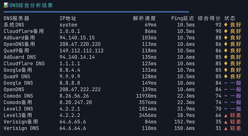Click the diamond icon in AdGuard DNS row

226,57
